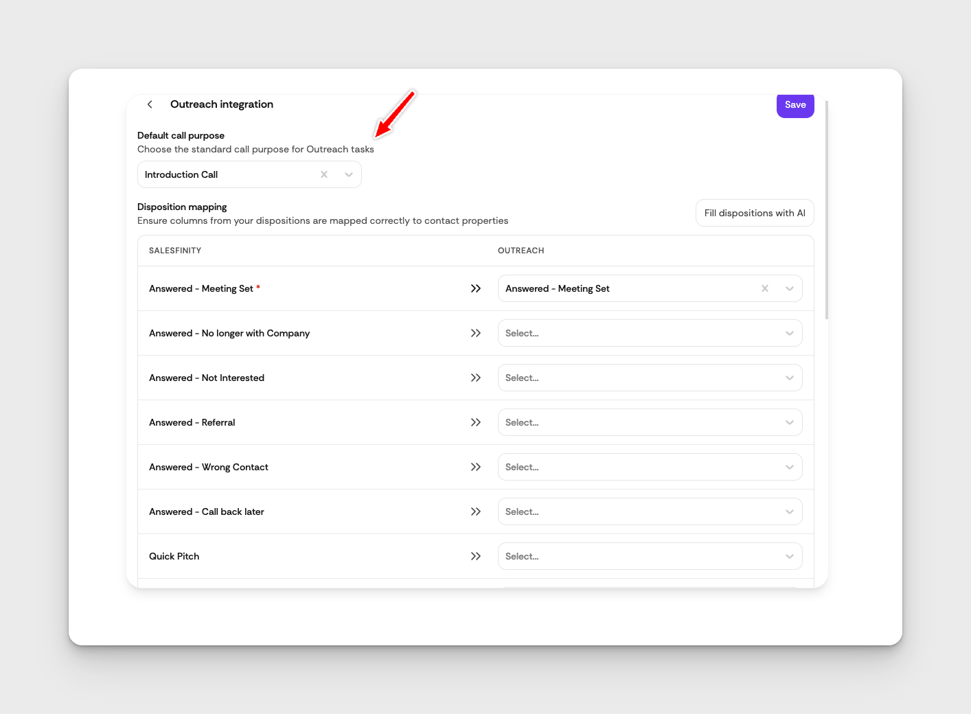Viewport: 971px width, 714px height.
Task: Open the Select dropdown for Answered - Referral
Action: (650, 422)
